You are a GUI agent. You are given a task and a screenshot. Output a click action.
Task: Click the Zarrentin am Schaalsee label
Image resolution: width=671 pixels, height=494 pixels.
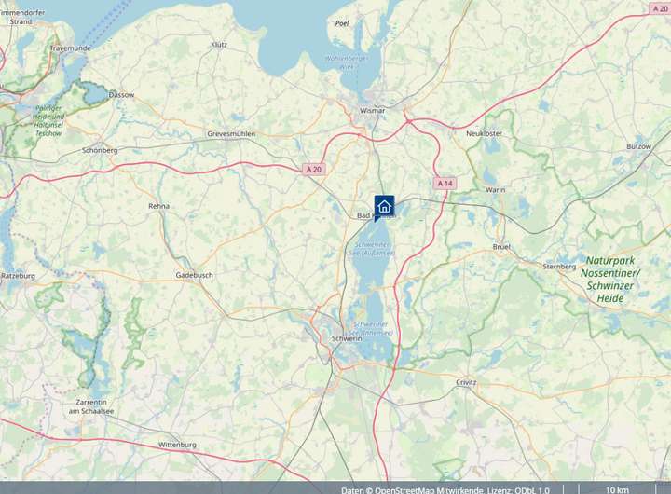(x=91, y=406)
